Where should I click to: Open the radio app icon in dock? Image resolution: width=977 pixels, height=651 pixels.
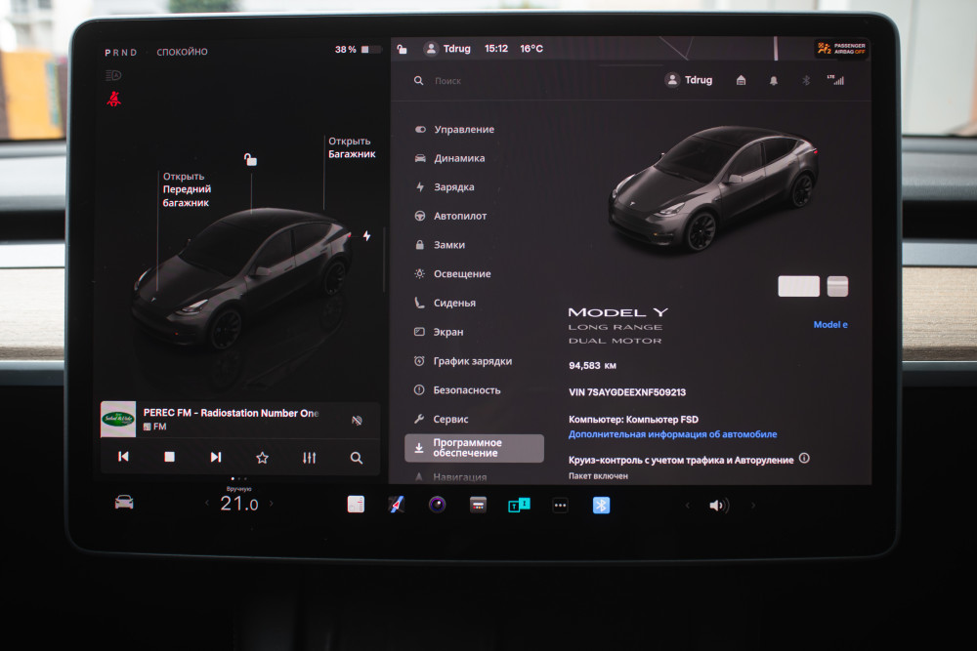coord(478,505)
